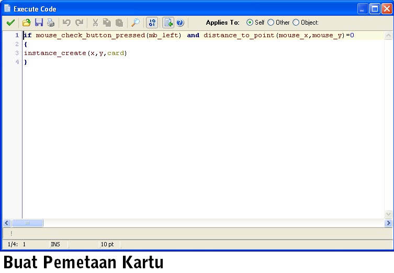This screenshot has width=394, height=273.
Task: Undo the last edit
Action: point(66,23)
